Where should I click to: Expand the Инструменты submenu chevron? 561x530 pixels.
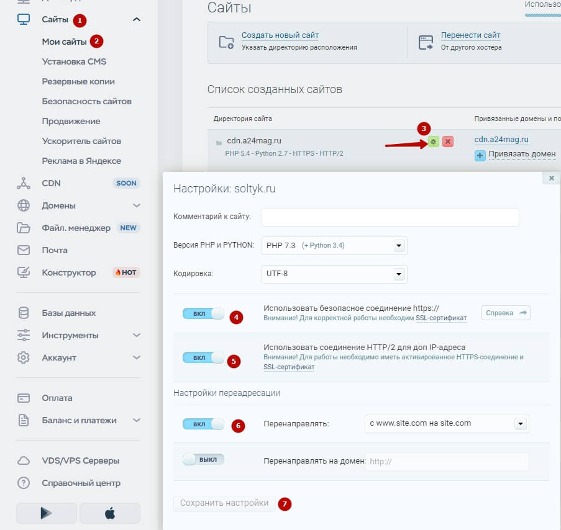pyautogui.click(x=136, y=335)
